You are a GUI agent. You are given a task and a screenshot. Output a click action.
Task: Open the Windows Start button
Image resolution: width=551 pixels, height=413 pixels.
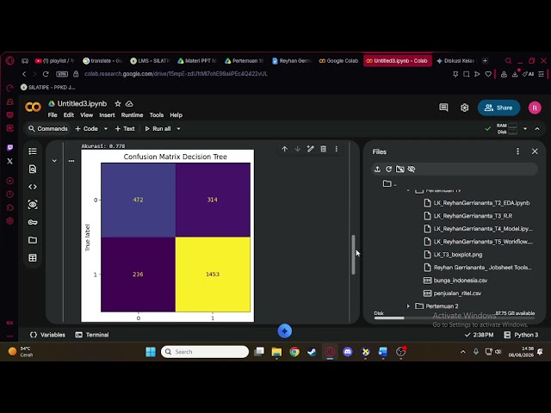151,352
